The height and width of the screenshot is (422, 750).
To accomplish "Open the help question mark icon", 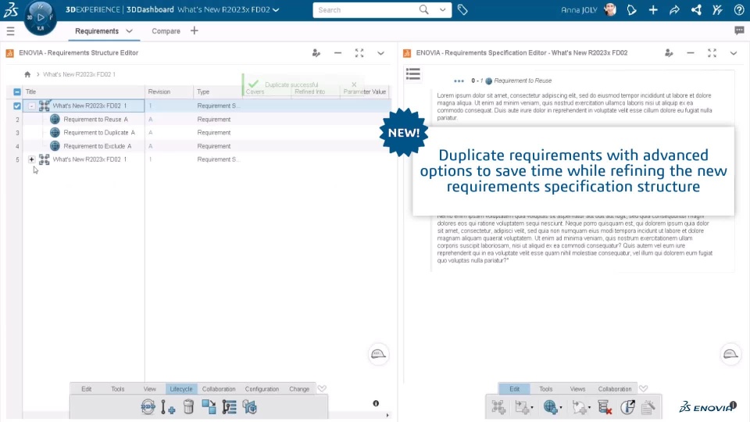I will point(739,9).
